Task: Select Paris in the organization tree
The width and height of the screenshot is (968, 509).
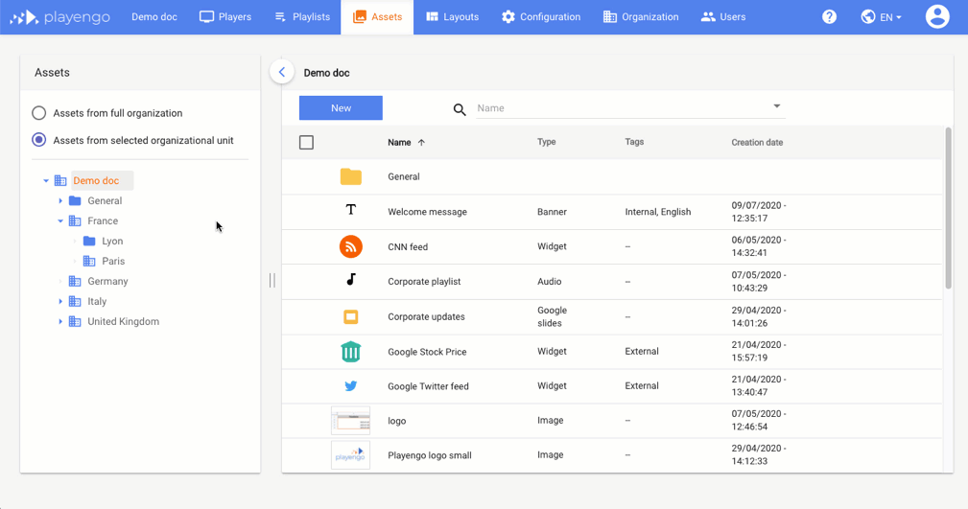Action: (x=113, y=261)
